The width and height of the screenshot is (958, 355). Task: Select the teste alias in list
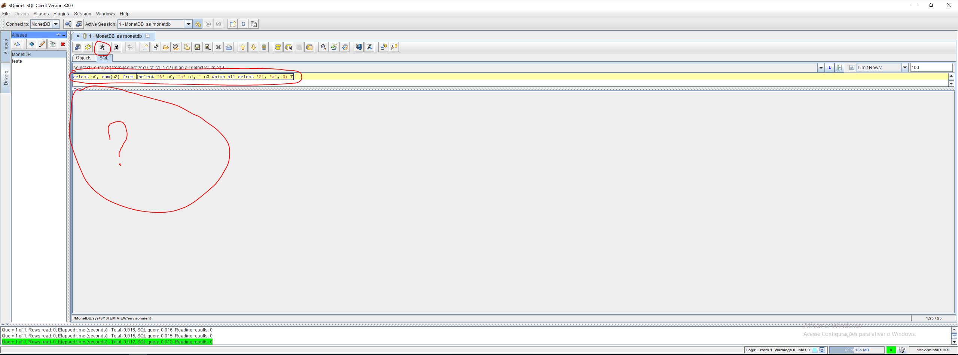[x=39, y=61]
